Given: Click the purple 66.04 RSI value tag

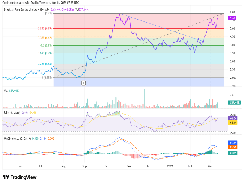Looking at the screenshot, I should coord(232,118).
